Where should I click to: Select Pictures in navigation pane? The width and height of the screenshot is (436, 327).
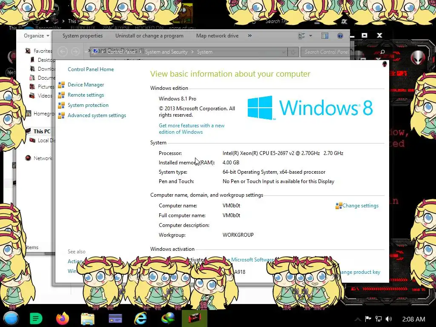[46, 87]
